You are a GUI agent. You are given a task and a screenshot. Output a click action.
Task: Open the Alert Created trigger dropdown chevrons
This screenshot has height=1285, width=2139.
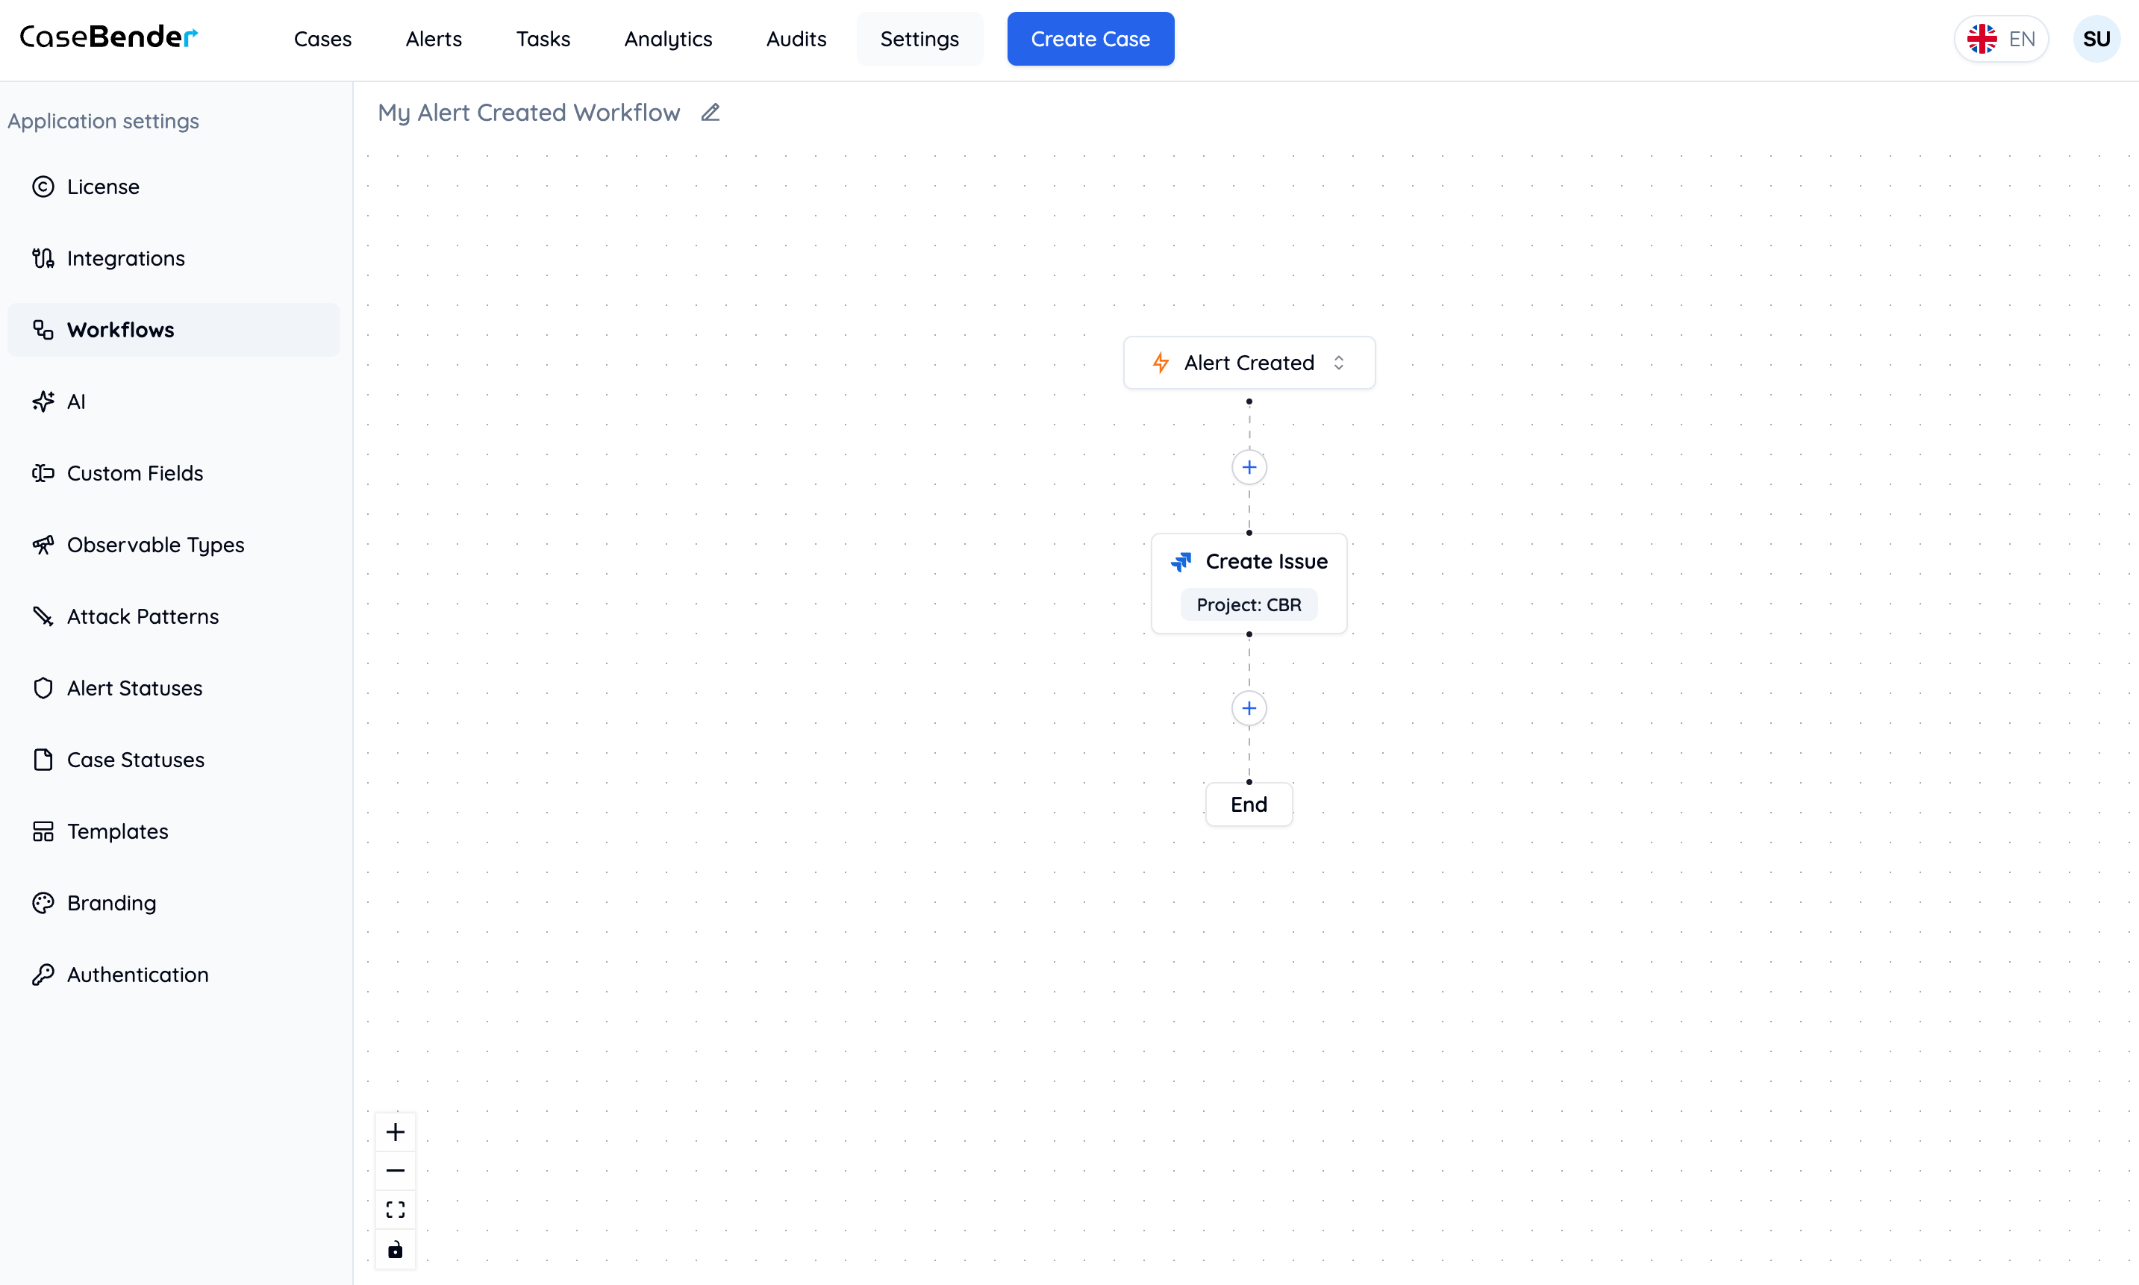coord(1340,362)
